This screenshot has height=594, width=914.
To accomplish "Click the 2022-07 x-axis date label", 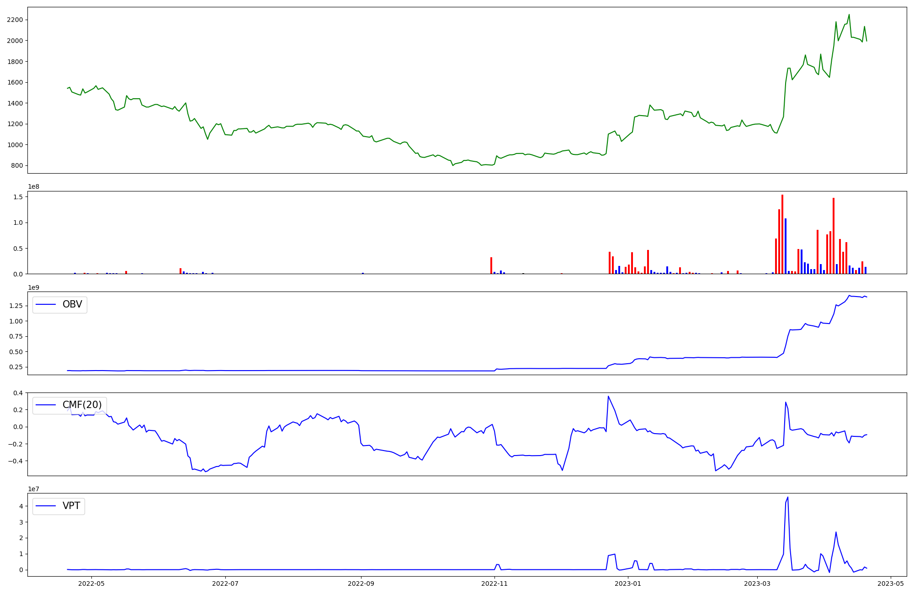I will [x=225, y=583].
